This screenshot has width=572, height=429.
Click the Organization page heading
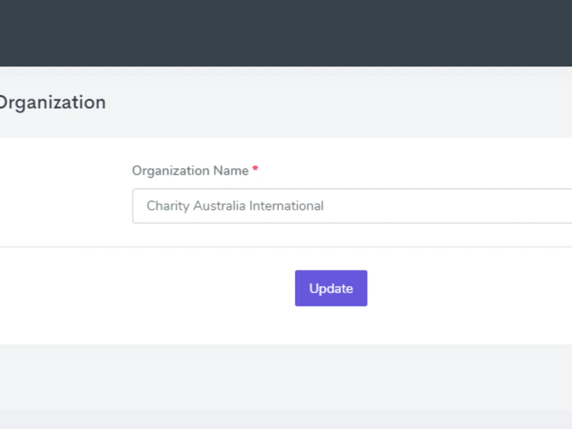point(51,102)
